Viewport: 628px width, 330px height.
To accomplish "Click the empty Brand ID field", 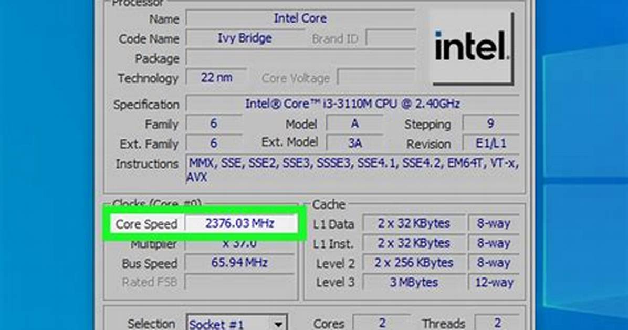I will [x=391, y=38].
